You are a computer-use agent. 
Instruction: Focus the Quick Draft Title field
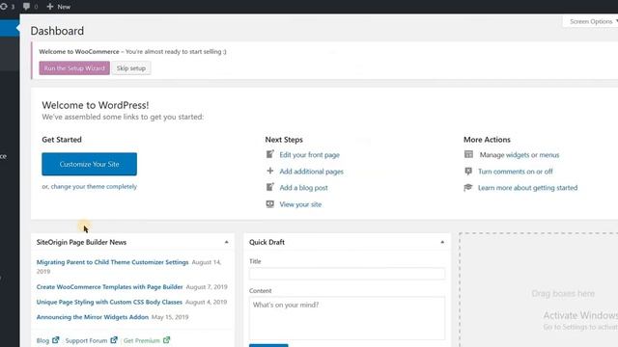pyautogui.click(x=347, y=274)
